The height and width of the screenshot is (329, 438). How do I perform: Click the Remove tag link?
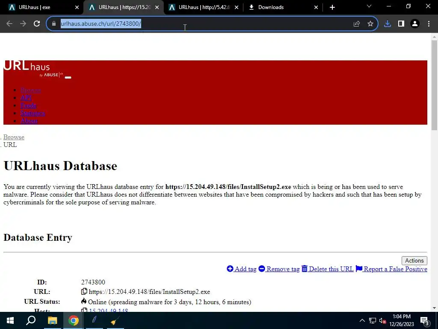point(279,269)
